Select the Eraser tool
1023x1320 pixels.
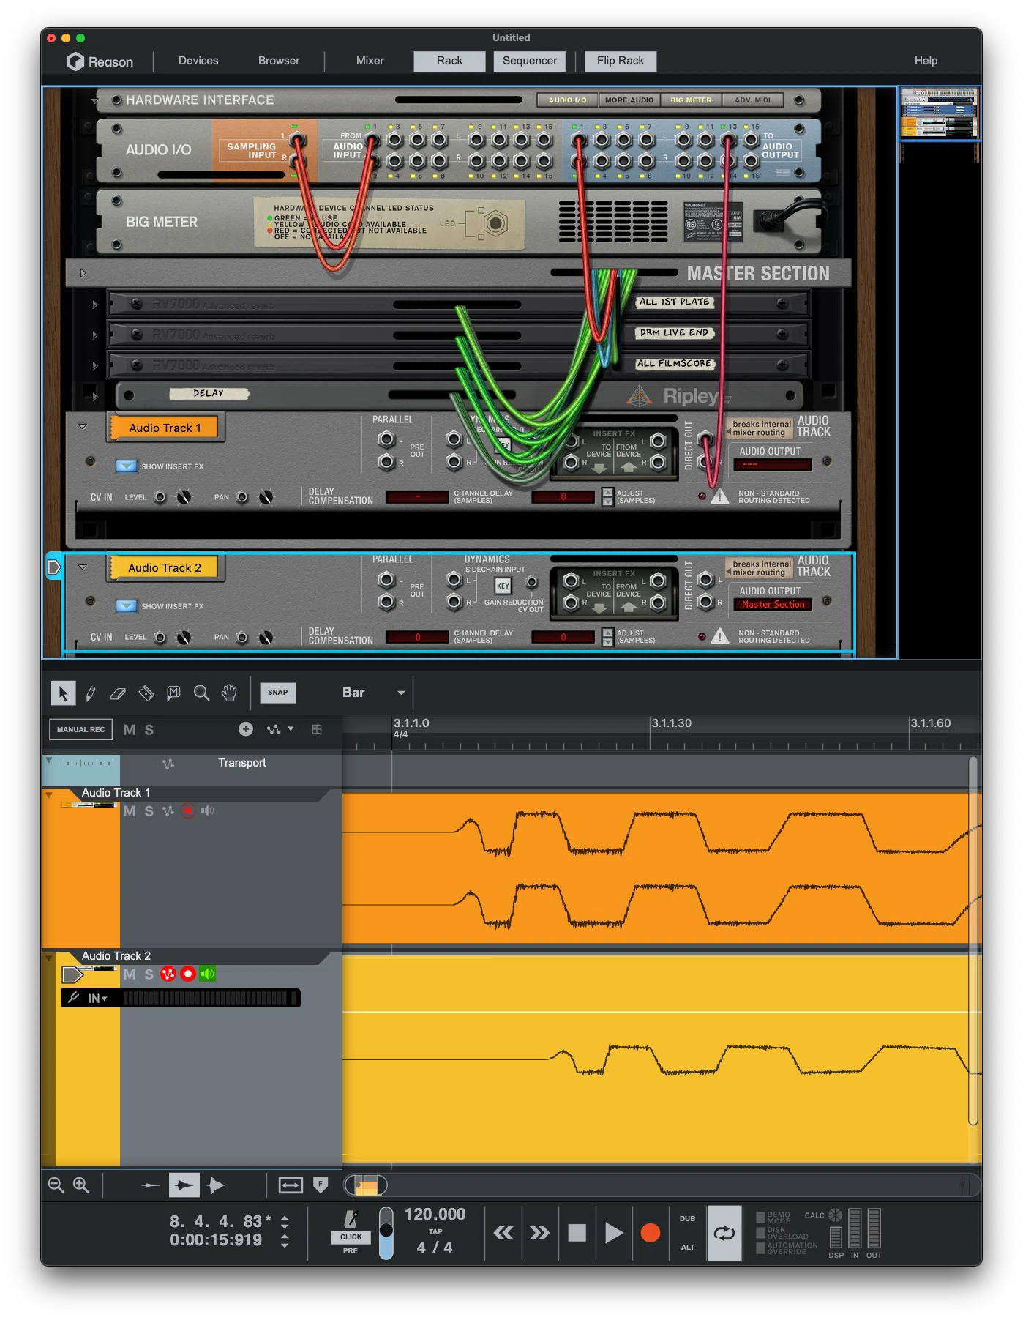click(x=118, y=693)
